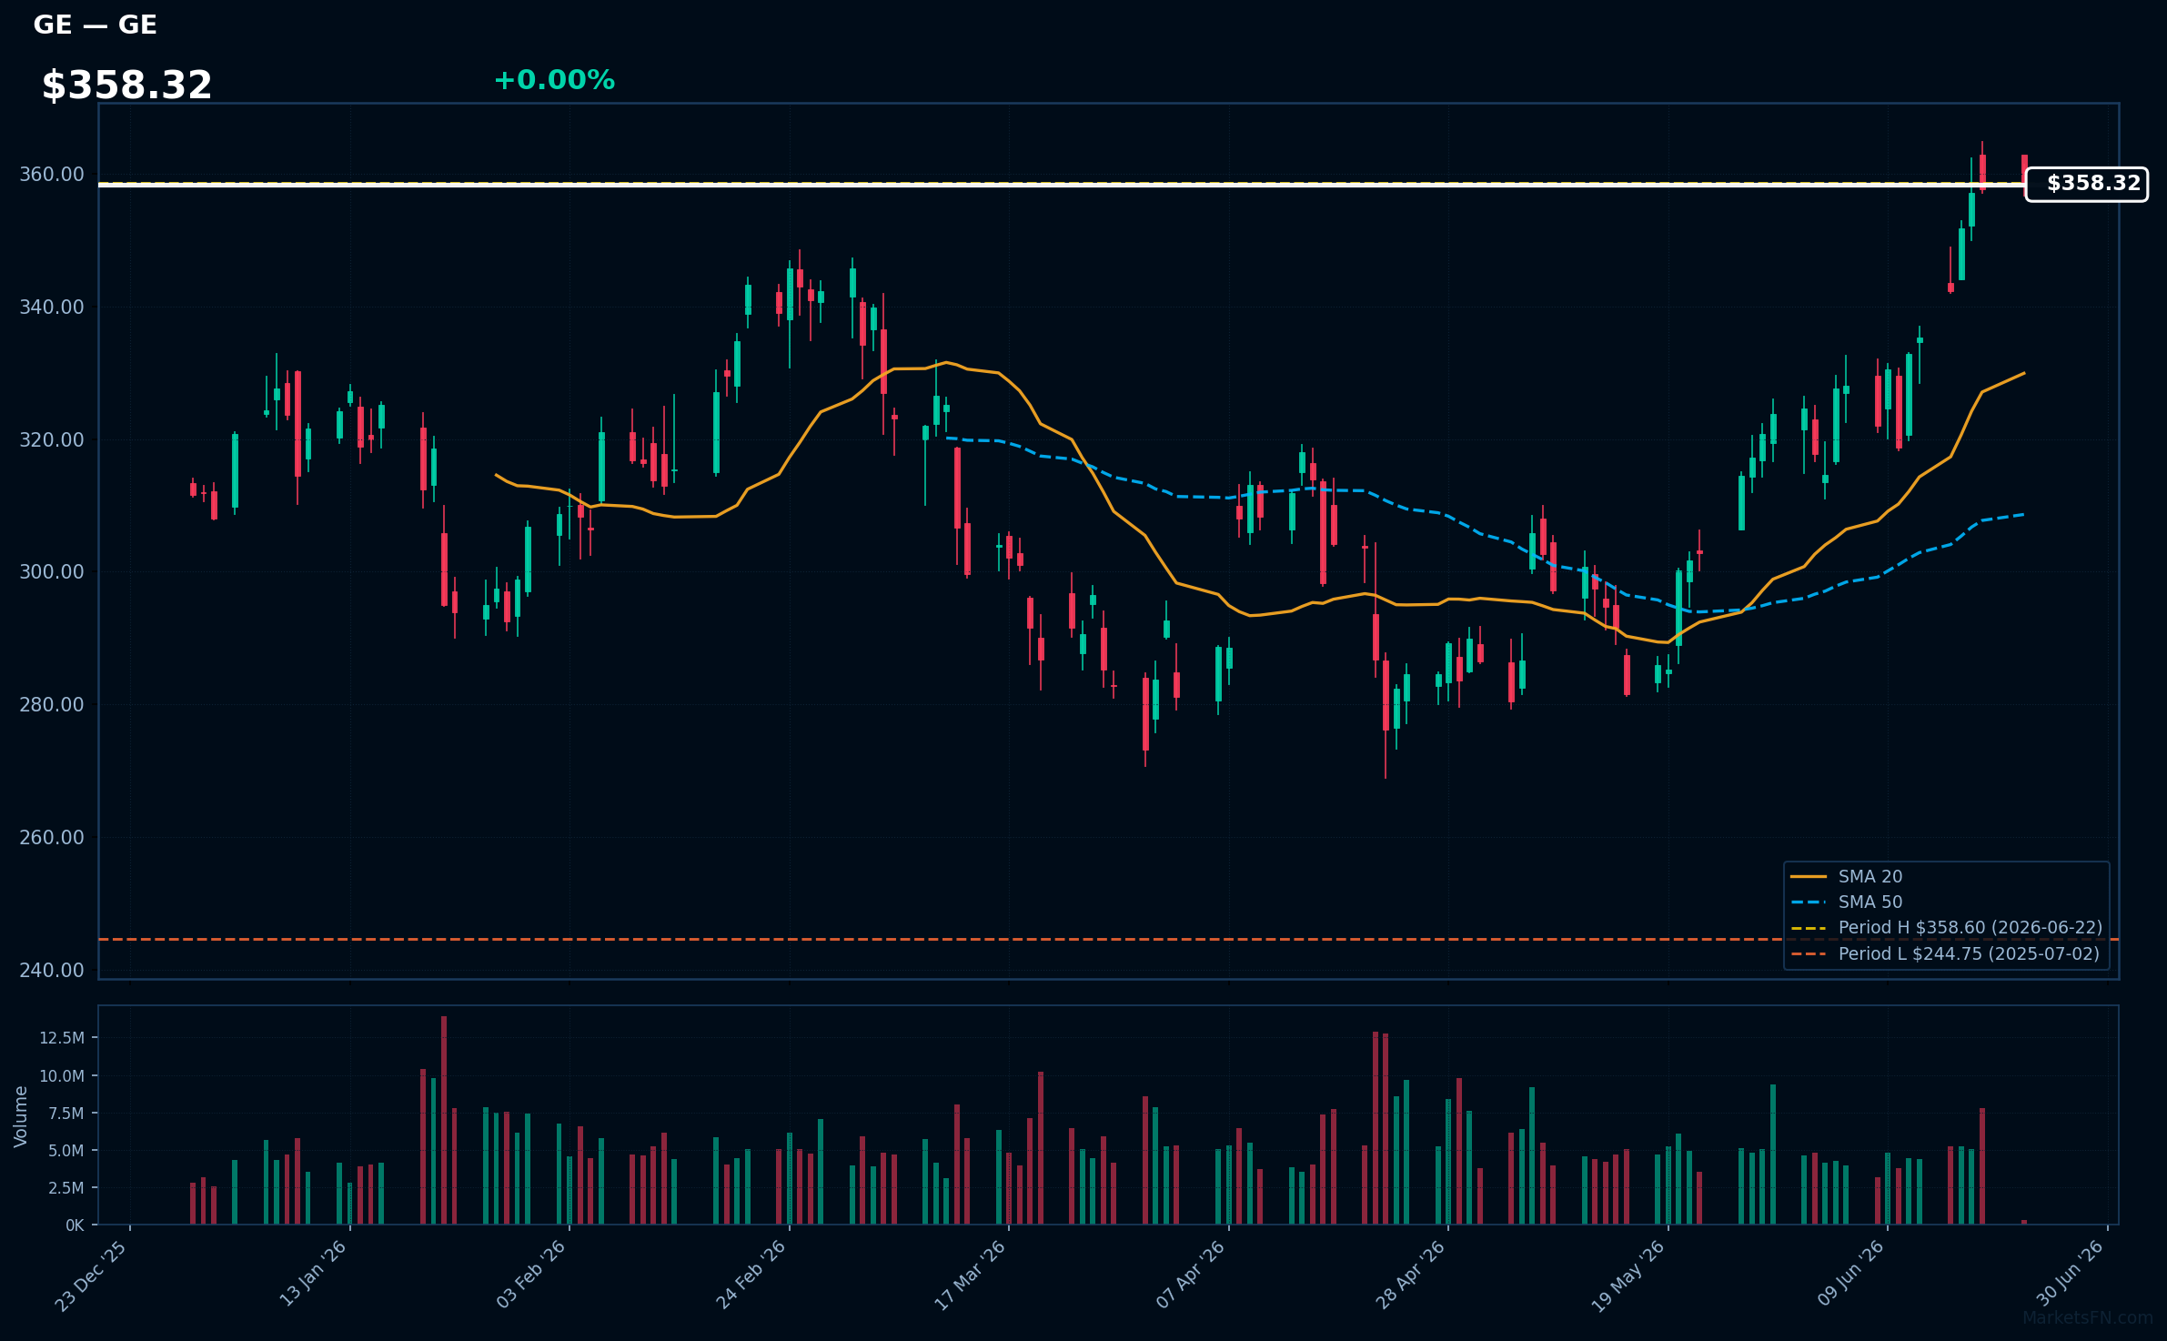This screenshot has height=1341, width=2167.
Task: Click the 320.00 y-axis label
Action: (x=52, y=440)
